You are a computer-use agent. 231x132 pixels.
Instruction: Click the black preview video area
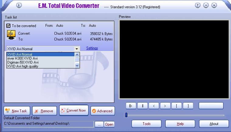coord(174,59)
